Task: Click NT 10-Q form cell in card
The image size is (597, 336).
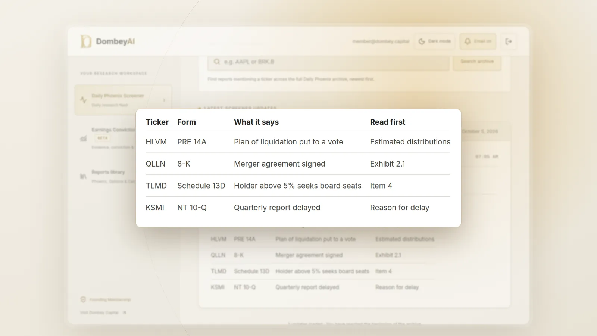Action: pos(192,208)
